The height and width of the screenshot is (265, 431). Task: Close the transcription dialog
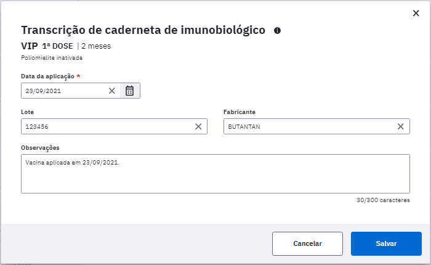pyautogui.click(x=416, y=13)
